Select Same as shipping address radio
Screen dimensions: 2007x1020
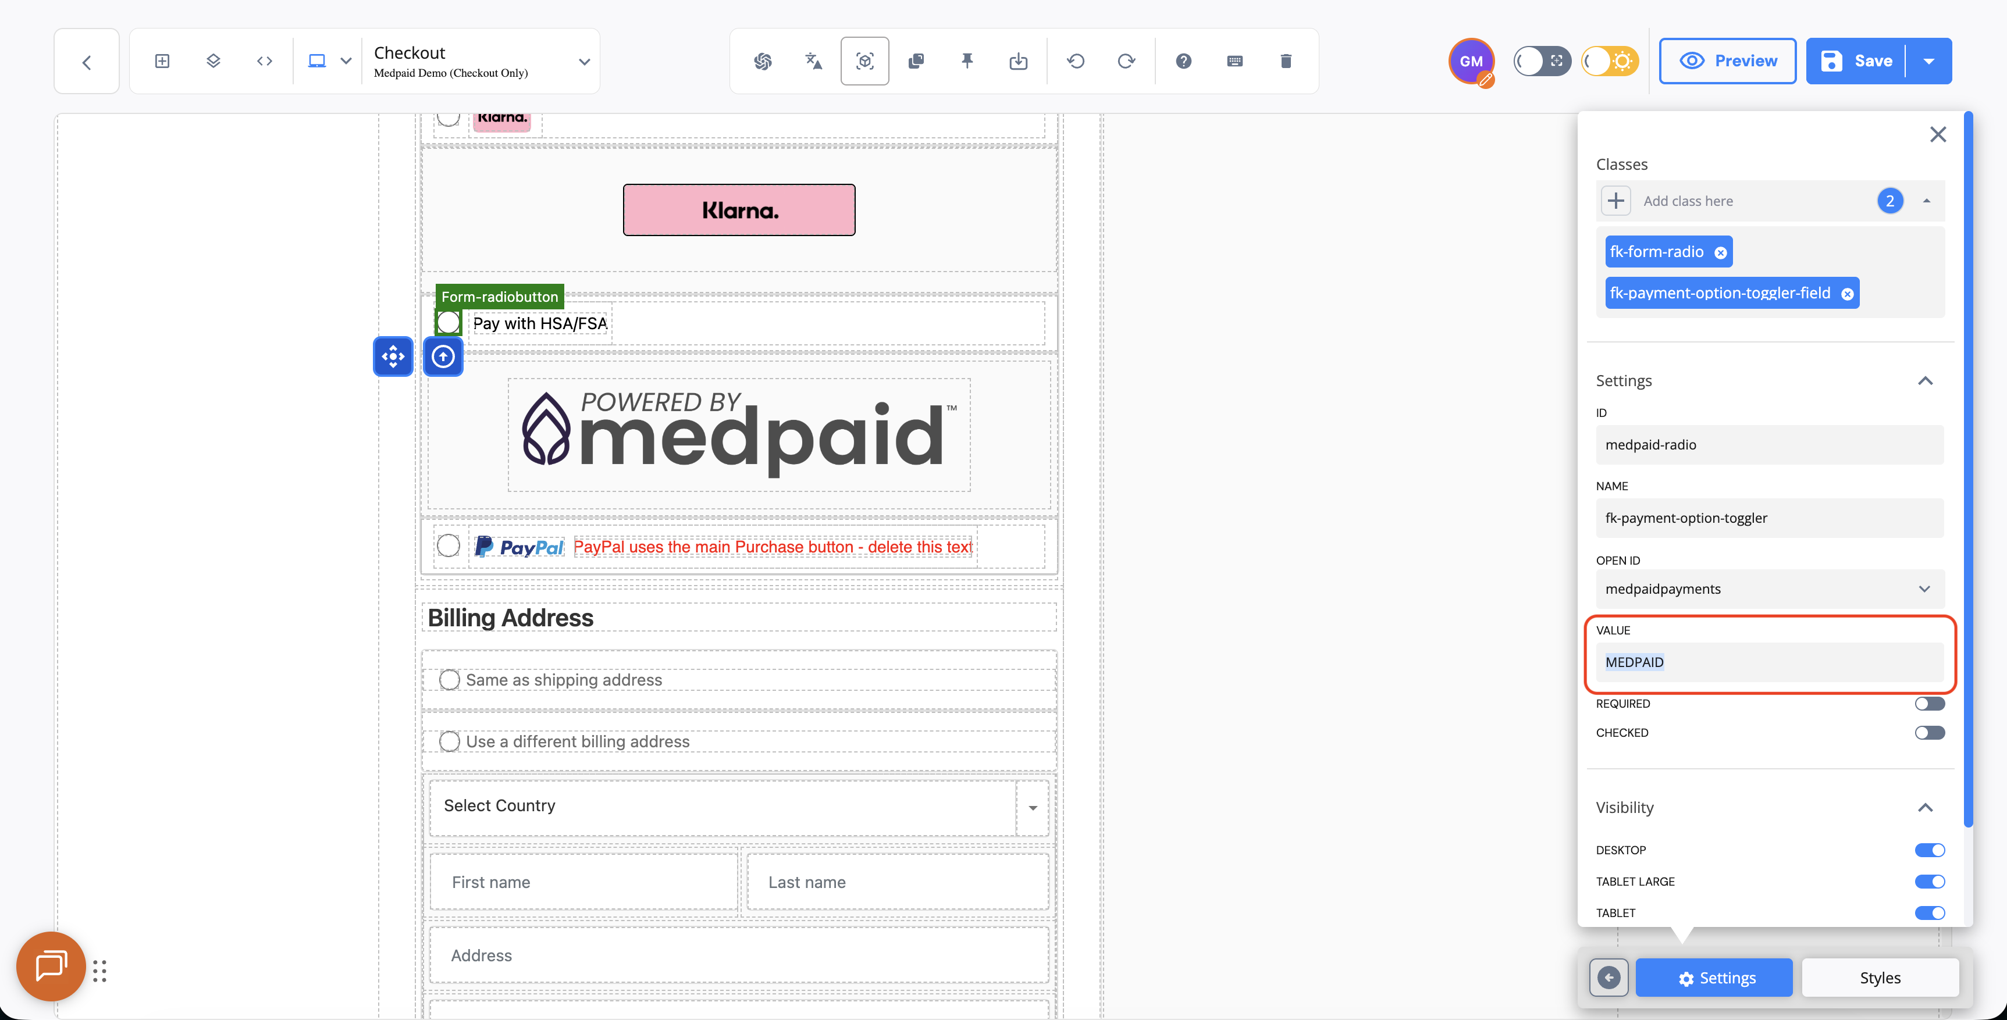tap(450, 680)
